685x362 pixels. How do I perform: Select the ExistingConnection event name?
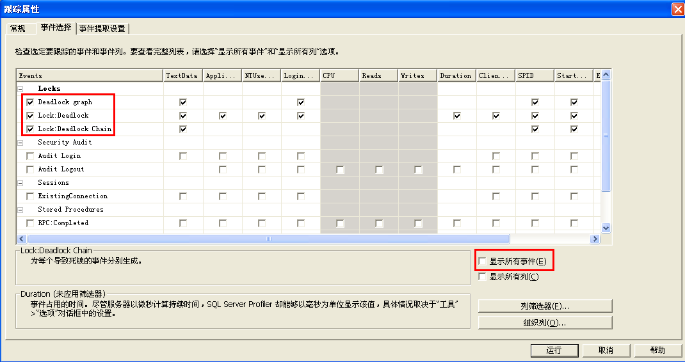point(72,196)
